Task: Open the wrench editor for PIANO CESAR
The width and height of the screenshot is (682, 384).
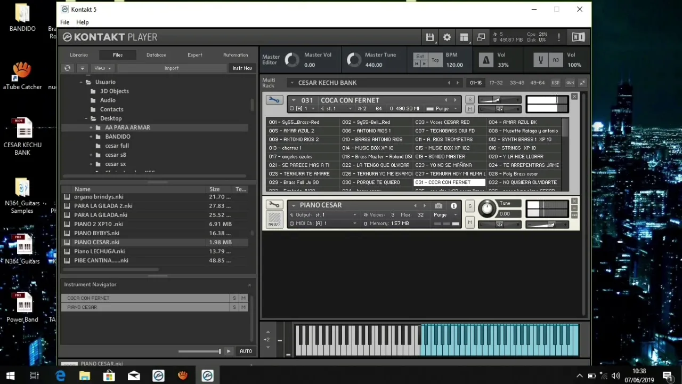Action: point(274,205)
